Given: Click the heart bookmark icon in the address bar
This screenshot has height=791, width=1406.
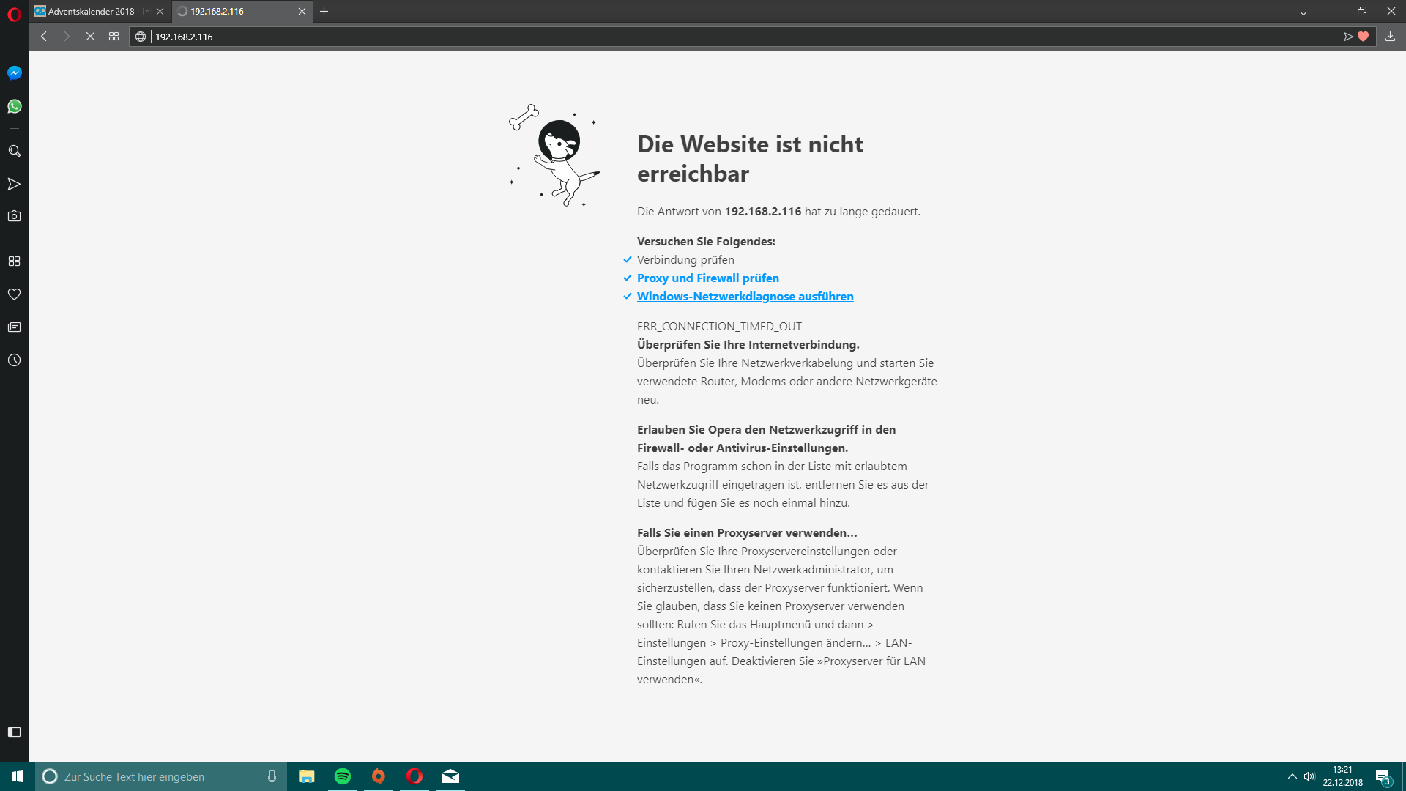Looking at the screenshot, I should [1363, 37].
